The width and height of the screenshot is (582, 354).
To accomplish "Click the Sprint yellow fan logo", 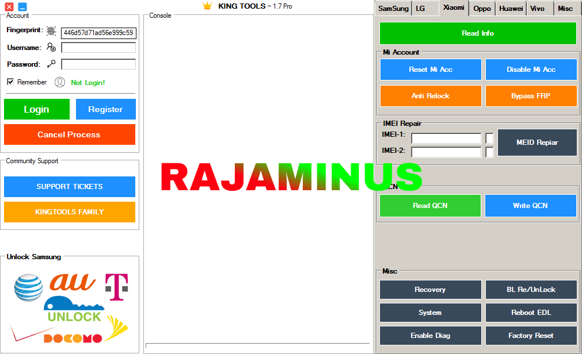I will pyautogui.click(x=116, y=328).
